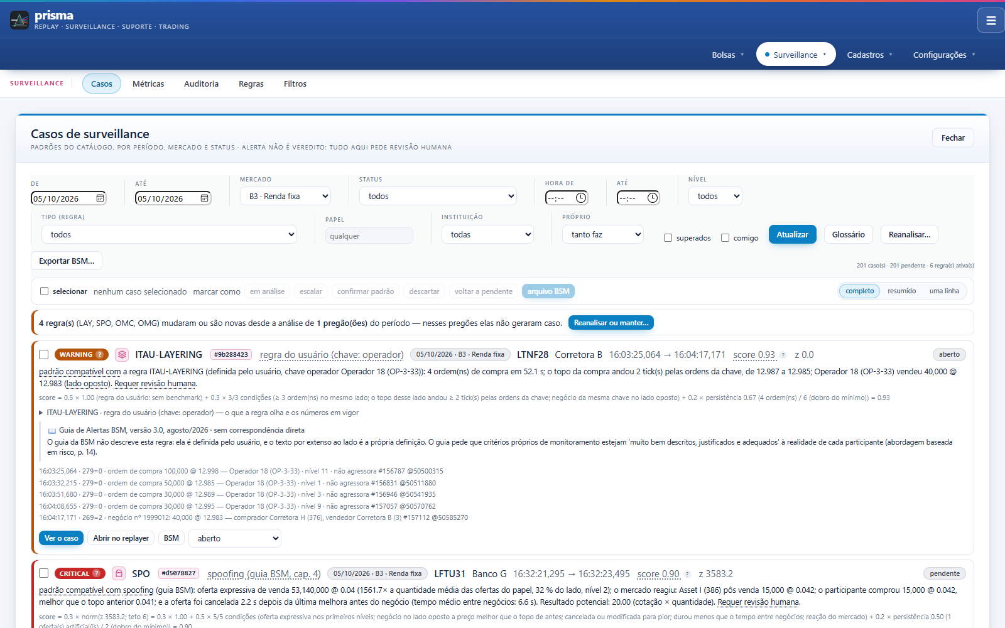
Task: Expand ITAU-LAYERING rule details disclosure triangle
Action: click(x=41, y=413)
